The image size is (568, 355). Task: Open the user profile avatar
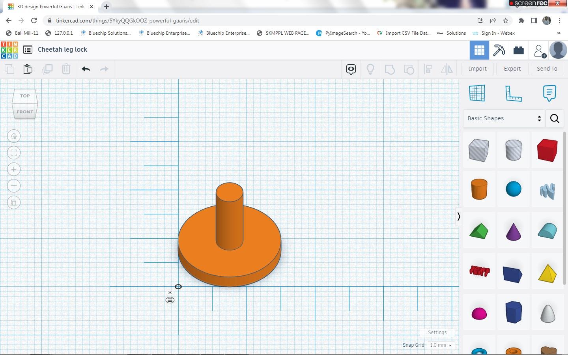coord(558,50)
